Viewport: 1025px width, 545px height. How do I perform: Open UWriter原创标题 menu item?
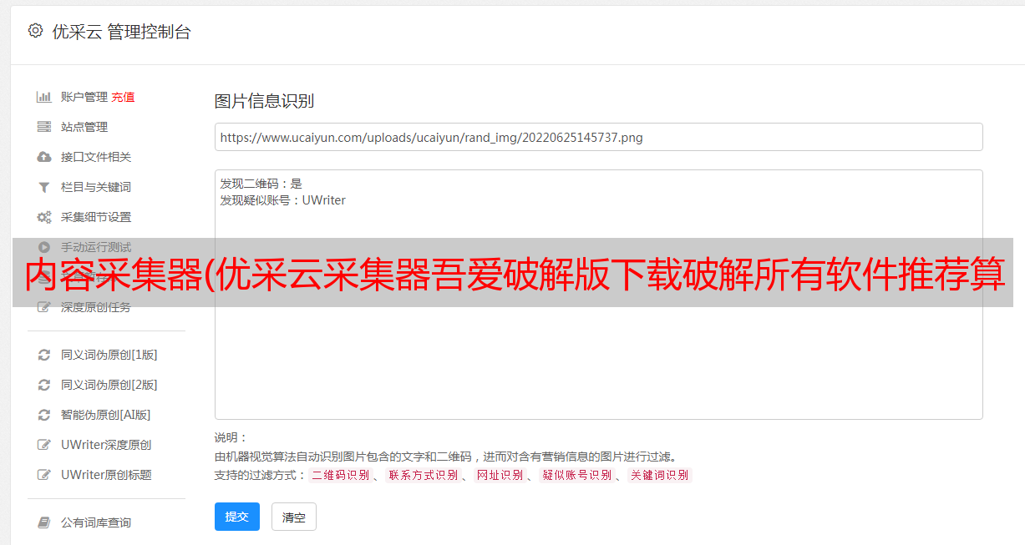click(x=106, y=475)
